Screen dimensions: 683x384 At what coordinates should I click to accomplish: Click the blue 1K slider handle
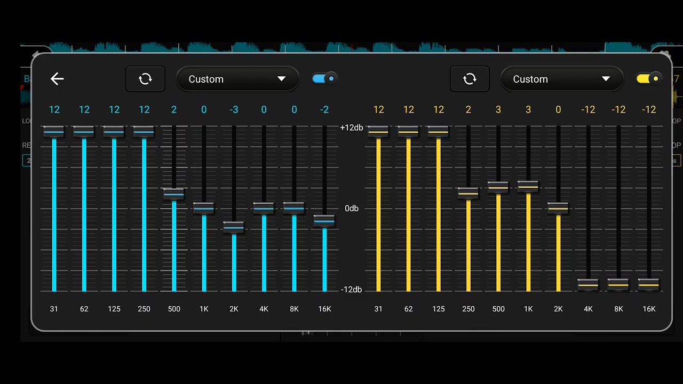point(204,208)
